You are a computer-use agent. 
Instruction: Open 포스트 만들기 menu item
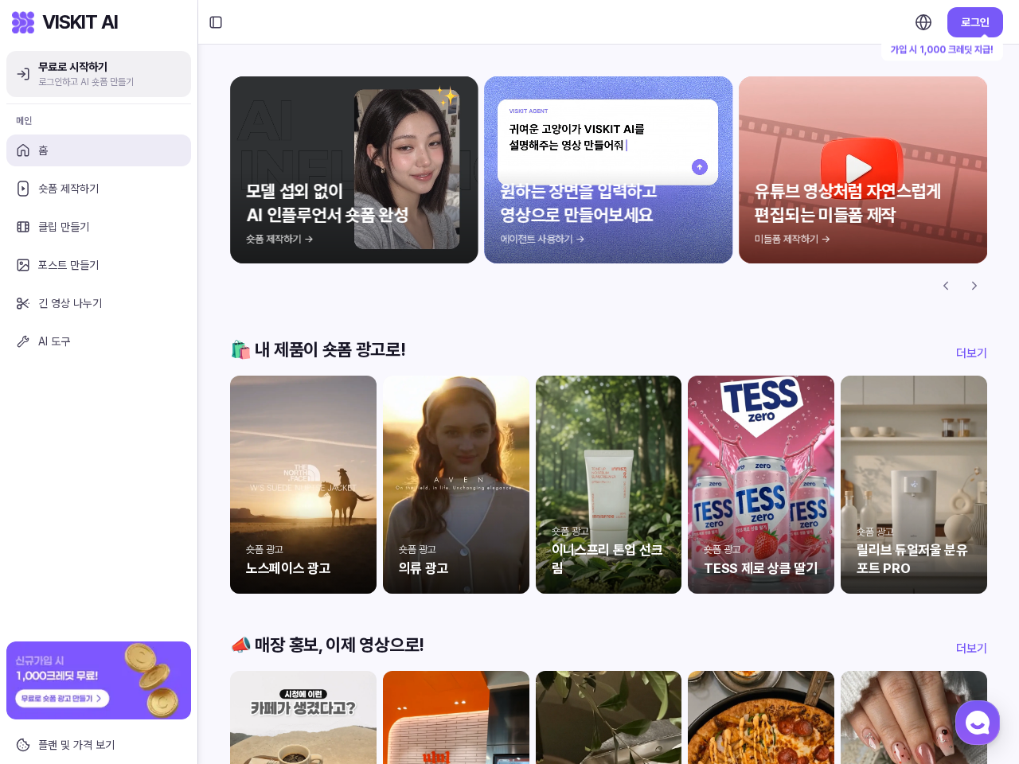click(x=99, y=265)
